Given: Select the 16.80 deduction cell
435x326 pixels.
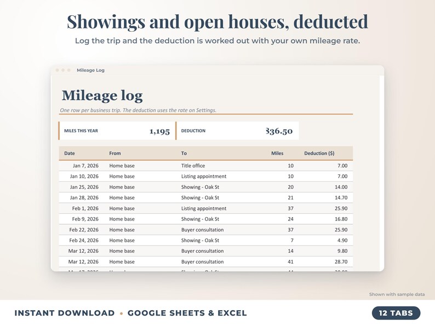Looking at the screenshot, I should [x=341, y=219].
